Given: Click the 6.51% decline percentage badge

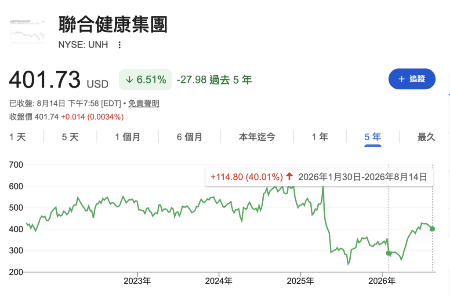Looking at the screenshot, I should (145, 80).
